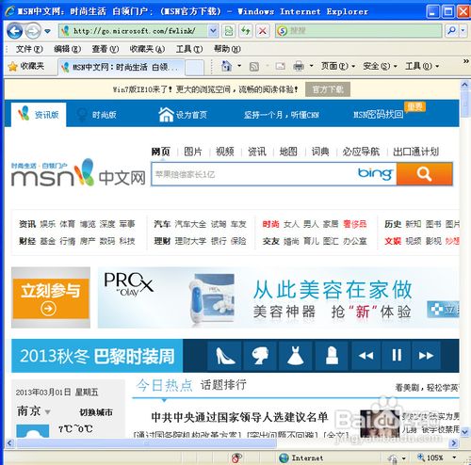Go back with the browser Back arrow
The width and height of the screenshot is (471, 465).
[x=14, y=31]
